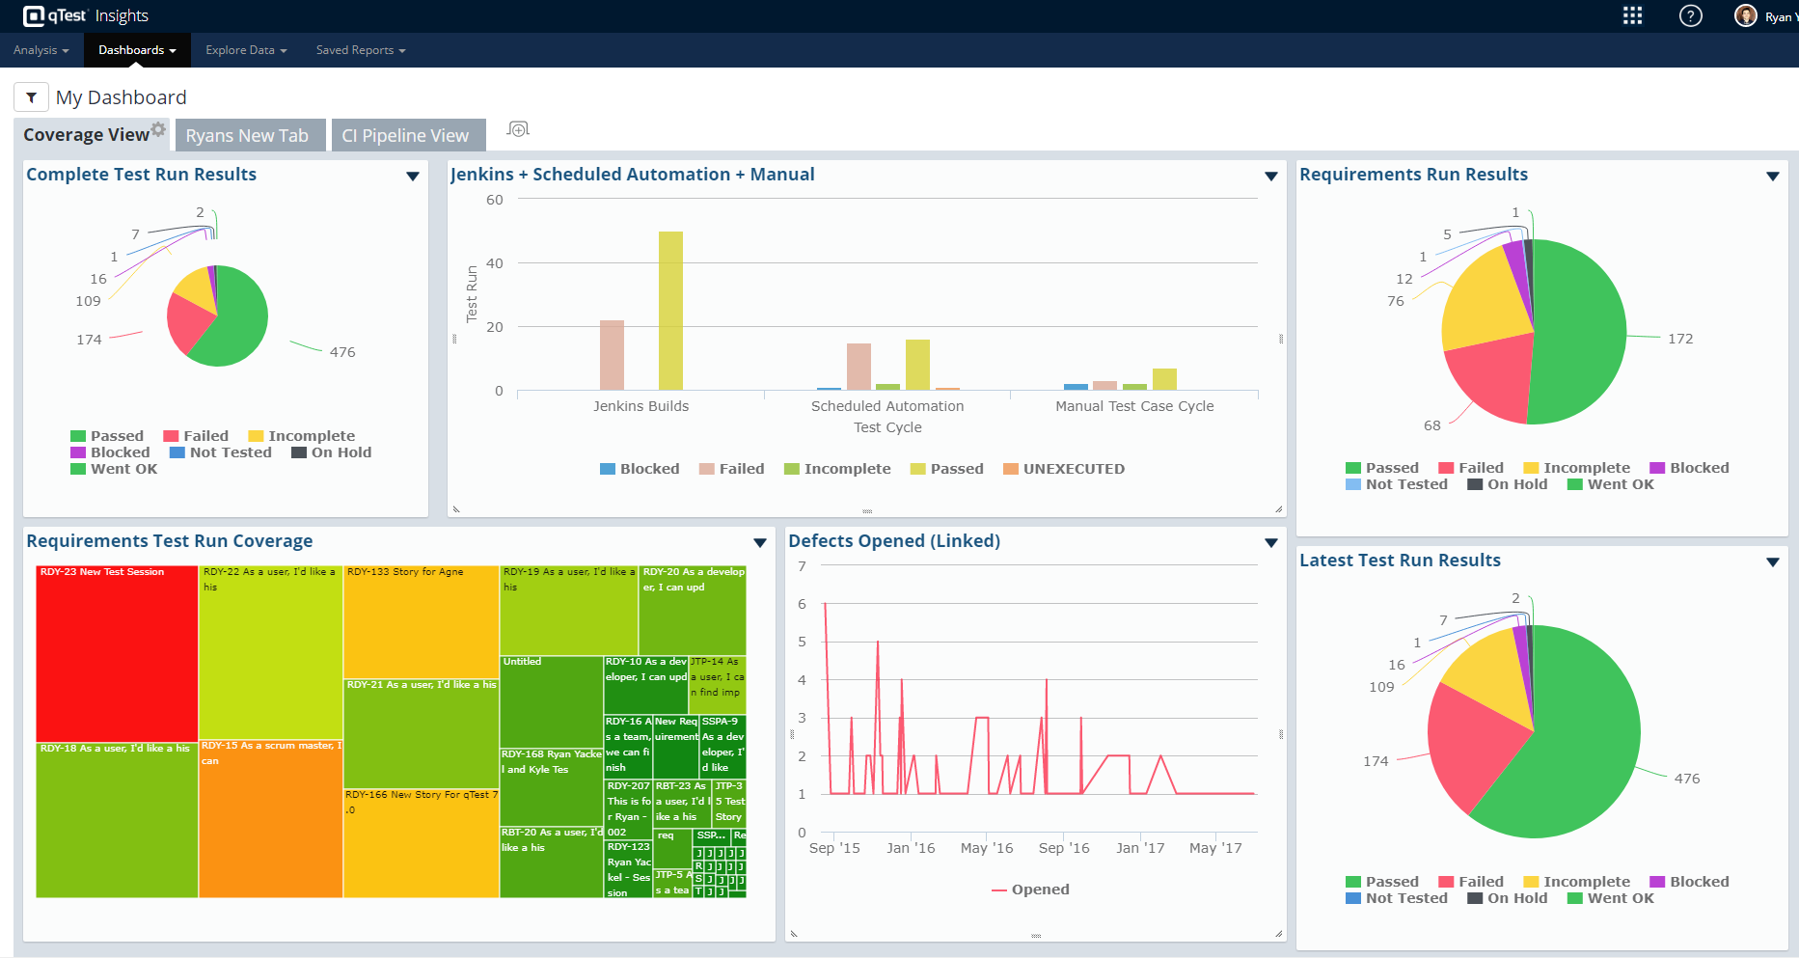1799x958 pixels.
Task: Toggle the Passed legend in Jenkins chart
Action: pos(946,469)
